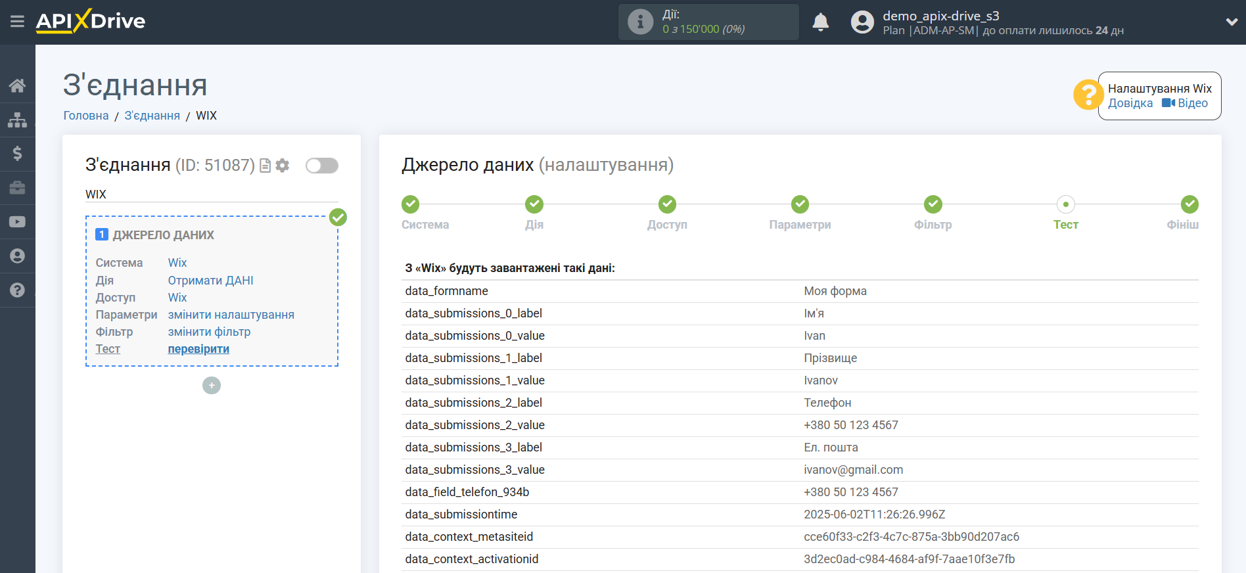
Task: Click the Дії actions counter
Action: [708, 22]
